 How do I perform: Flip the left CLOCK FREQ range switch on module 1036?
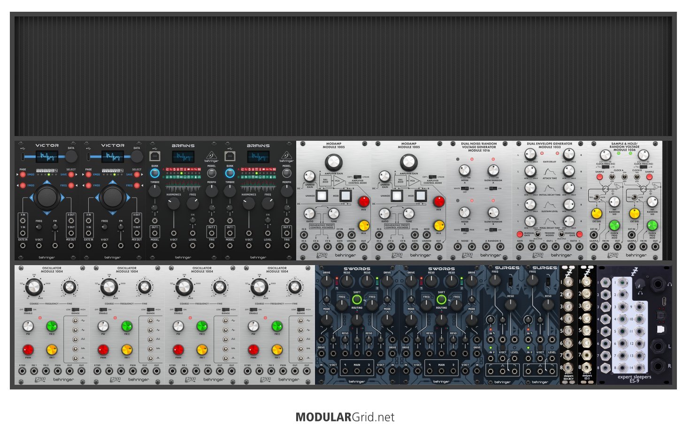(x=606, y=167)
